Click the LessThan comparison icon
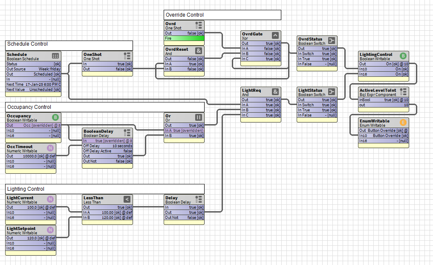The height and width of the screenshot is (265, 433). point(127,199)
